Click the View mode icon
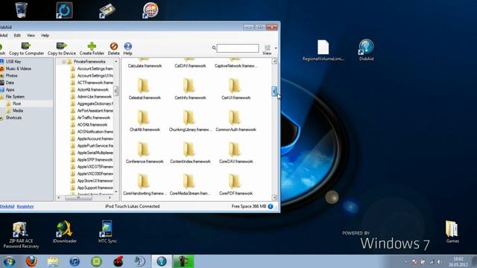The width and height of the screenshot is (477, 268). pyautogui.click(x=267, y=48)
